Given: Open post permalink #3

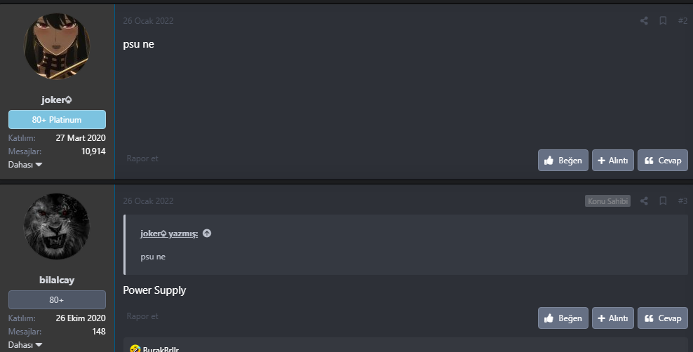Looking at the screenshot, I should click(682, 201).
